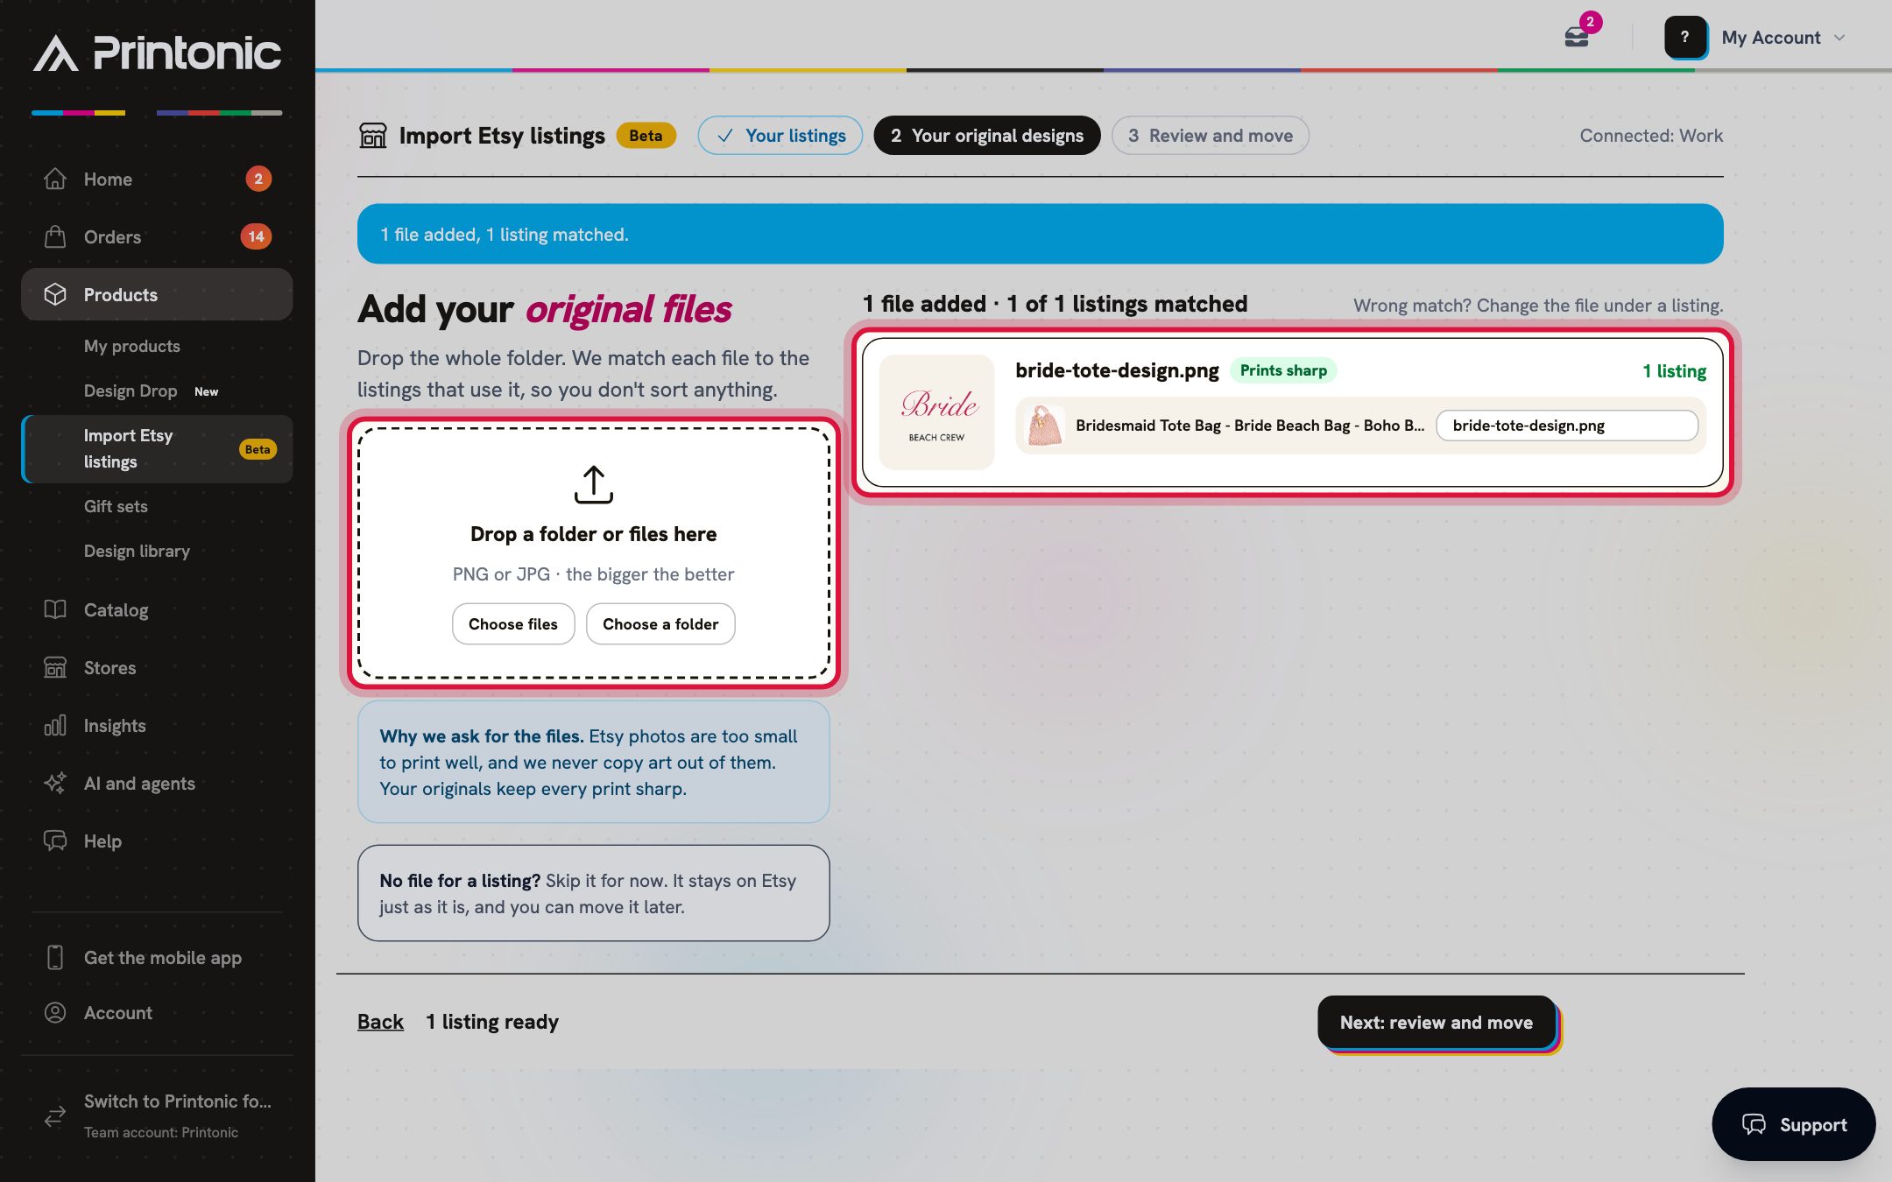Click the Choose a folder button
The height and width of the screenshot is (1182, 1892).
pyautogui.click(x=660, y=623)
